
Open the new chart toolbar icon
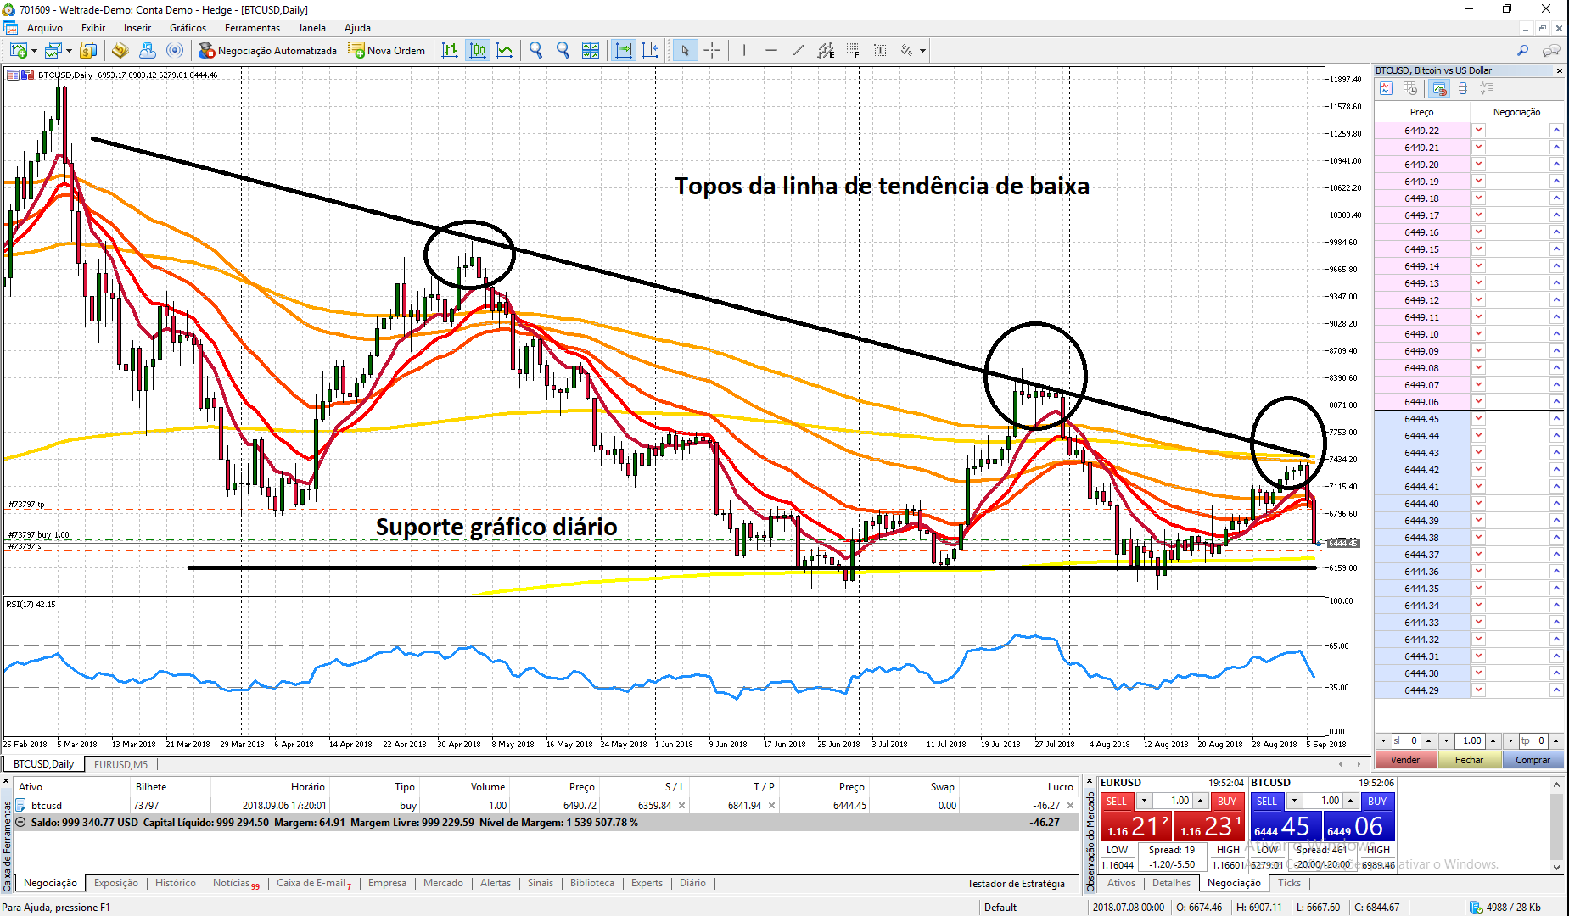pos(18,51)
